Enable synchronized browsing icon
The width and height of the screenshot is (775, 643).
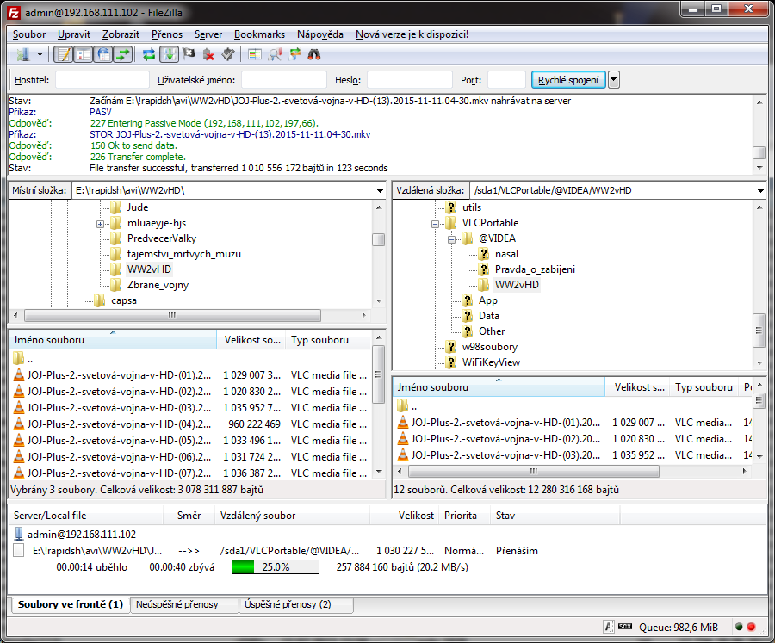click(294, 54)
